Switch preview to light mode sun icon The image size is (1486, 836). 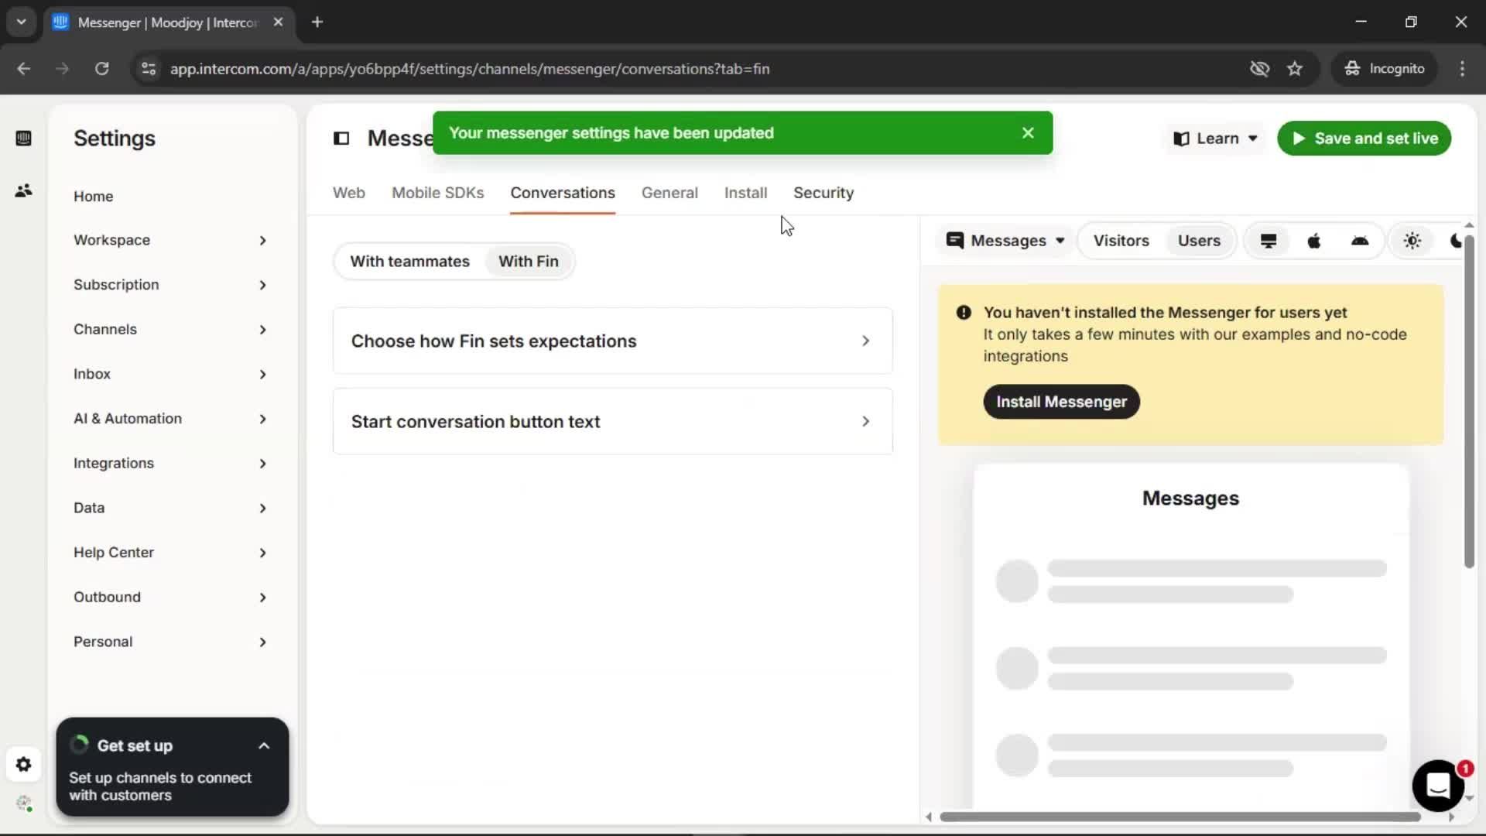click(x=1412, y=241)
